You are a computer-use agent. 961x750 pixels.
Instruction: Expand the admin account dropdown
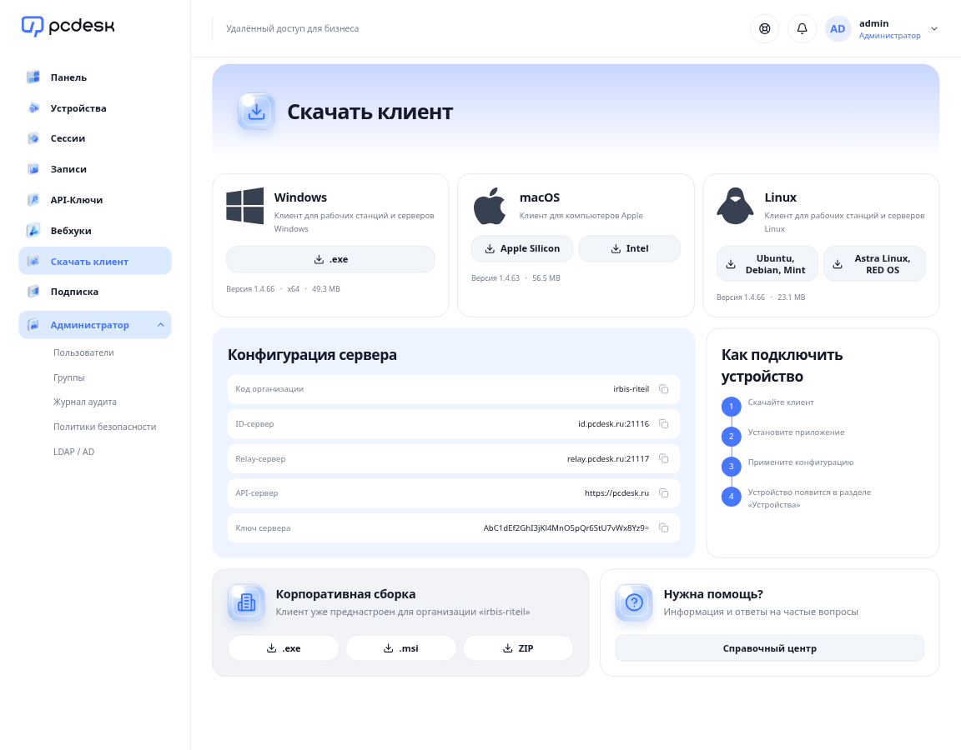coord(934,29)
